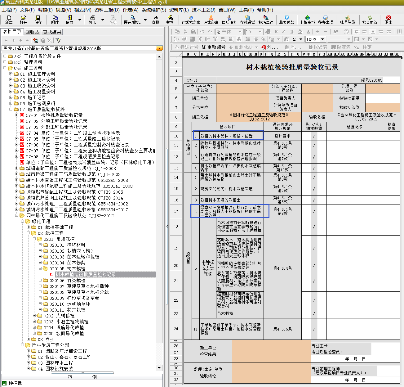This screenshot has width=404, height=387.
Task: Open the orange dropdown of 规程 selector
Action: [x=159, y=48]
